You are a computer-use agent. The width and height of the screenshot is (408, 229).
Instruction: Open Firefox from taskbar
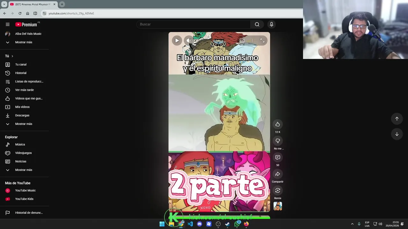tap(246, 224)
